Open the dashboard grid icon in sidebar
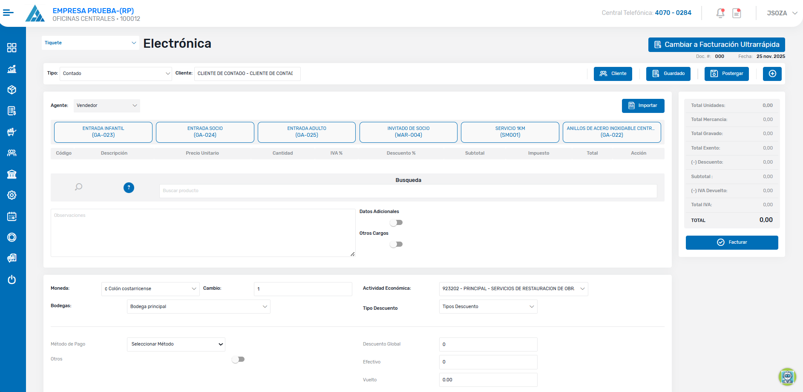The image size is (803, 392). pyautogui.click(x=12, y=48)
